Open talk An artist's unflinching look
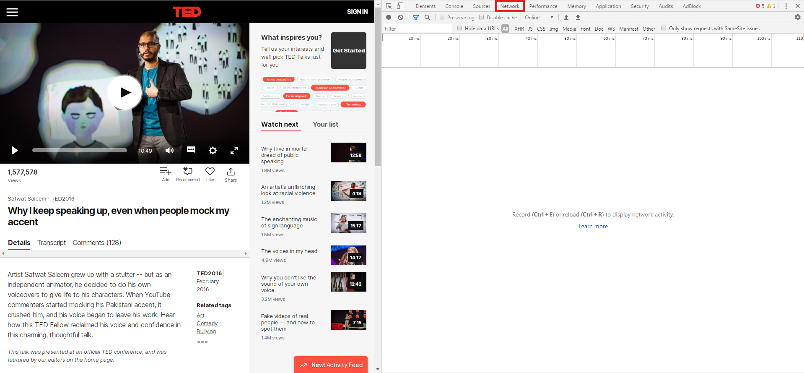 (x=288, y=190)
